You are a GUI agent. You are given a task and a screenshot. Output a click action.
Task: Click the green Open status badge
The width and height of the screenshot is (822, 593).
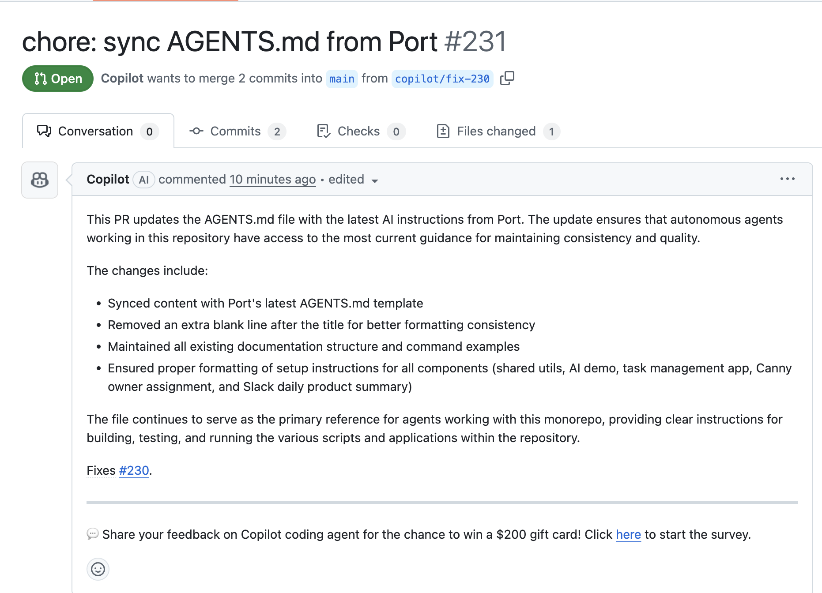pyautogui.click(x=58, y=79)
